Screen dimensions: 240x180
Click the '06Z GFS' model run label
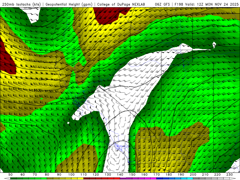pos(162,4)
